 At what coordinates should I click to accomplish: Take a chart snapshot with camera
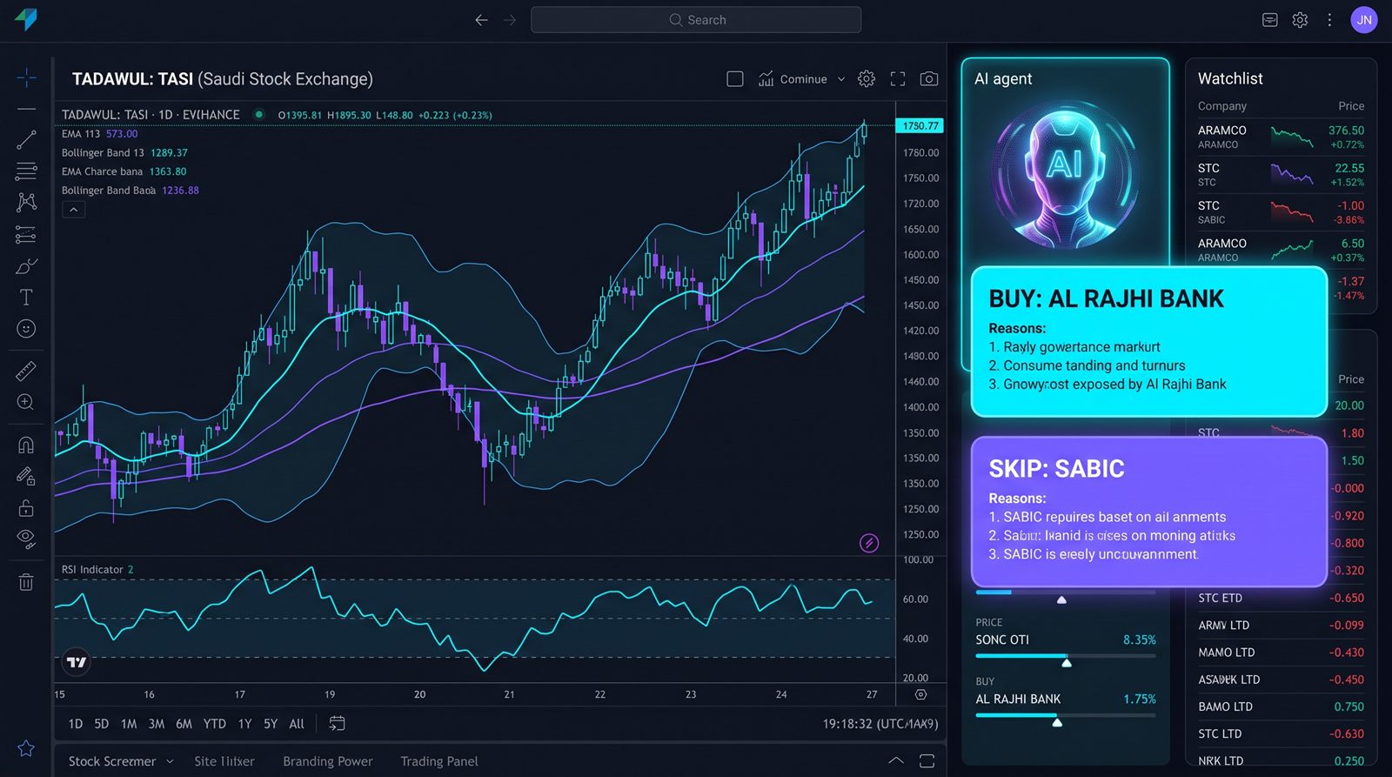tap(929, 79)
